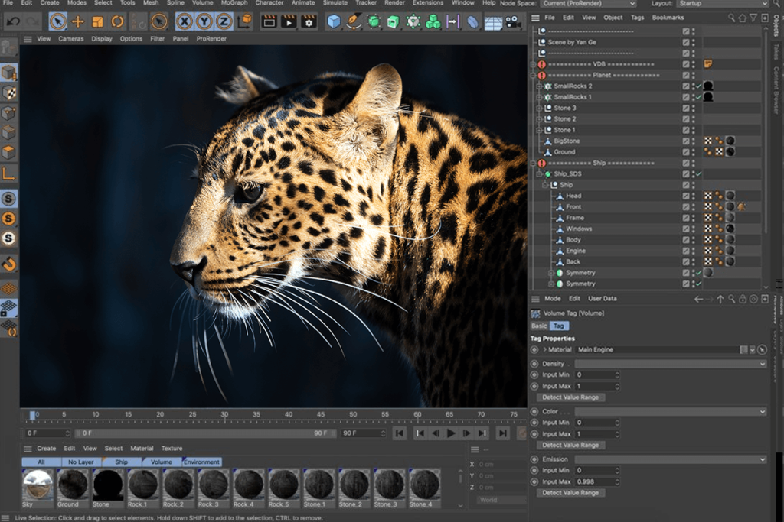Collapse the Ship hierarchy in the Object Manager
The width and height of the screenshot is (784, 522).
544,185
